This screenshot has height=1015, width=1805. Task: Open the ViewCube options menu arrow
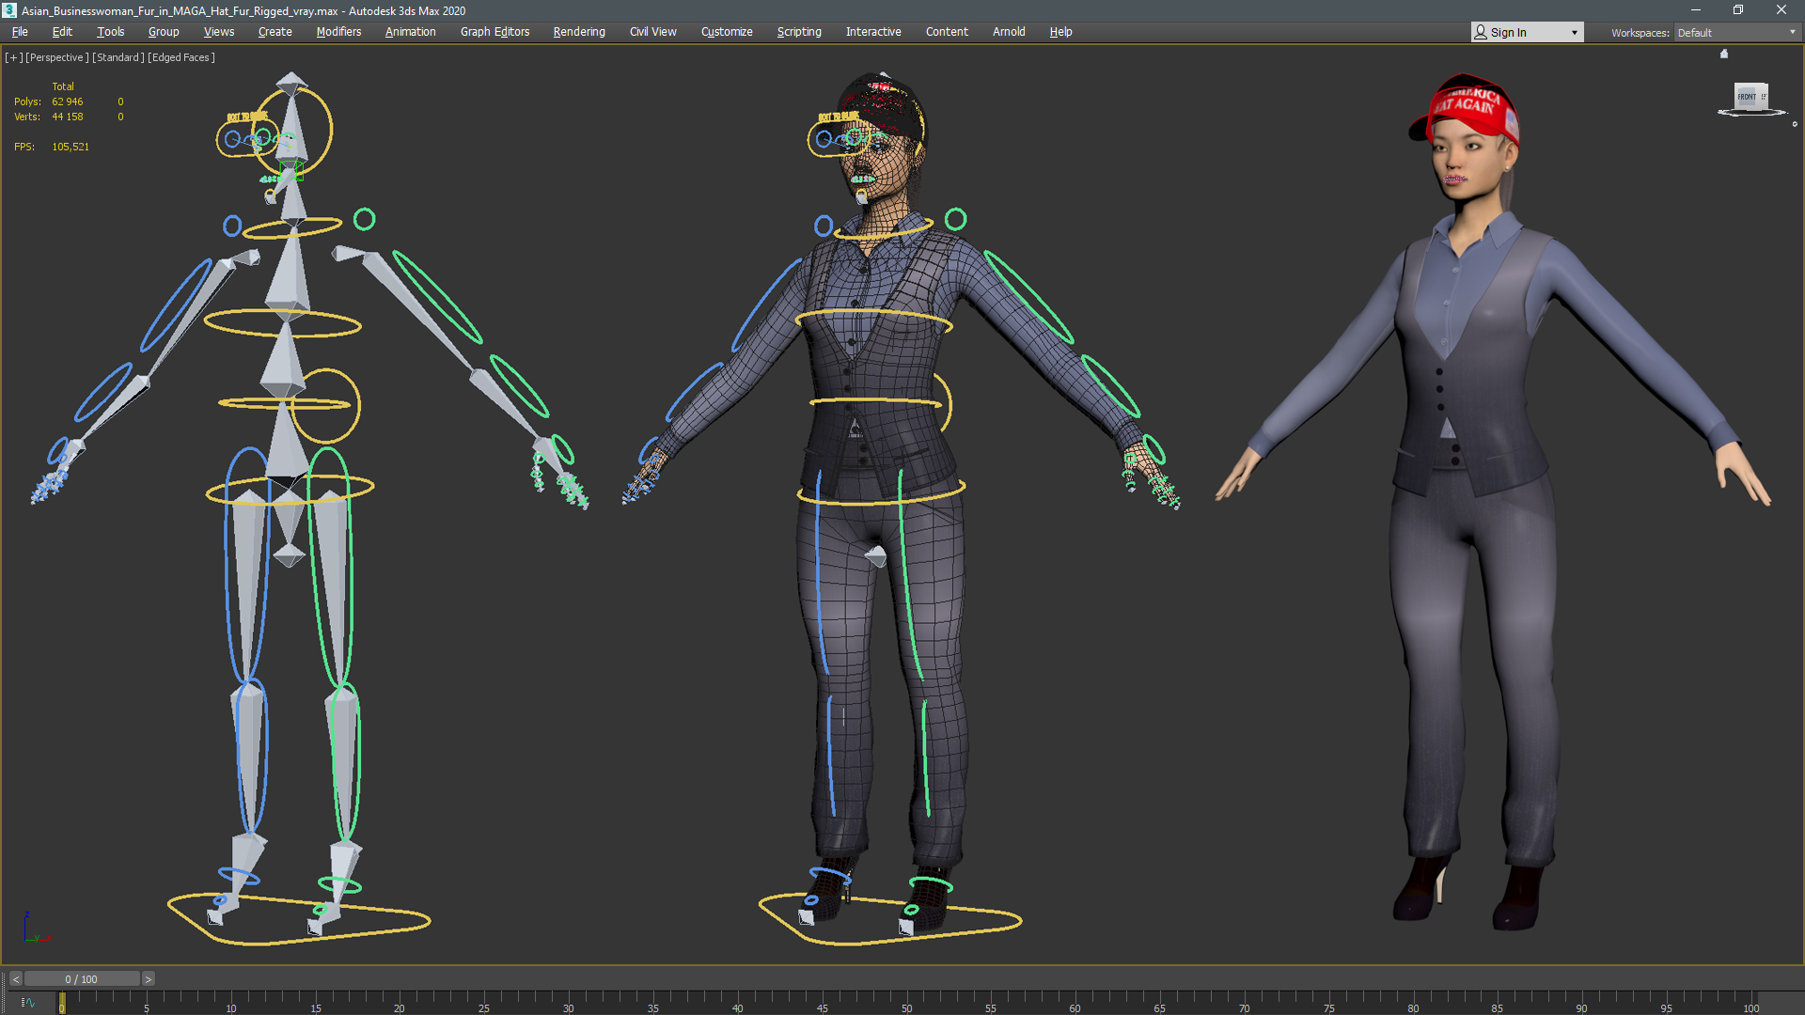pos(1794,124)
